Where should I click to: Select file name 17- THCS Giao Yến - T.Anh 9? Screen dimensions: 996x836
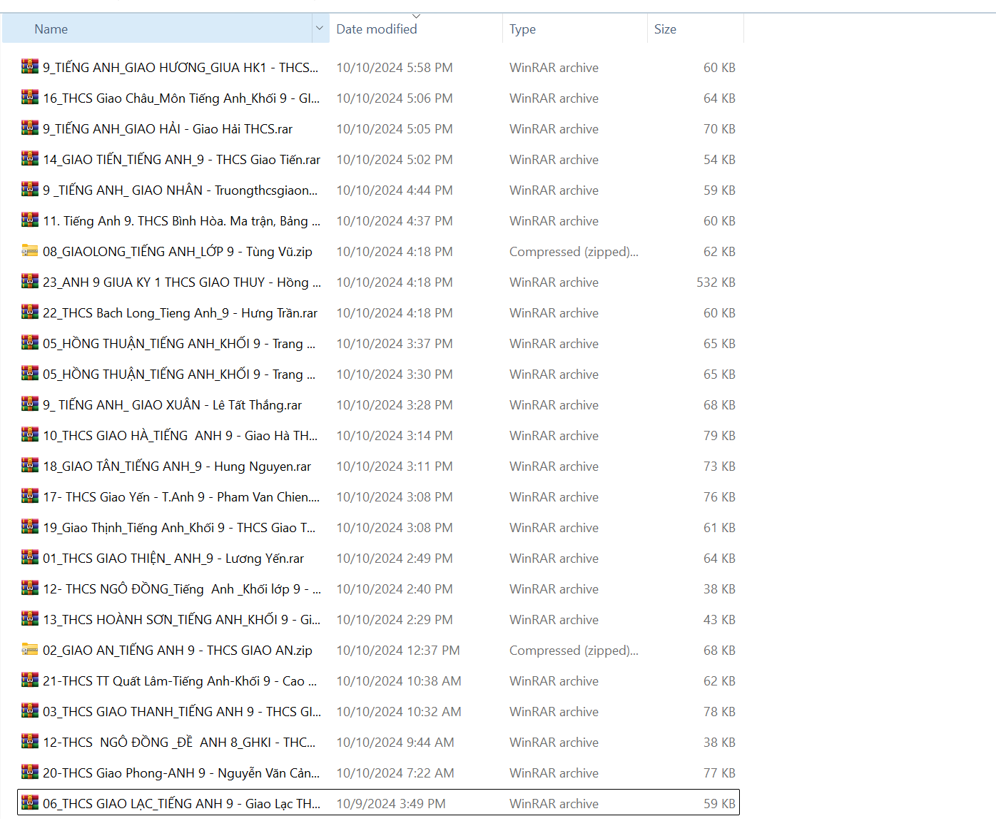pos(181,497)
